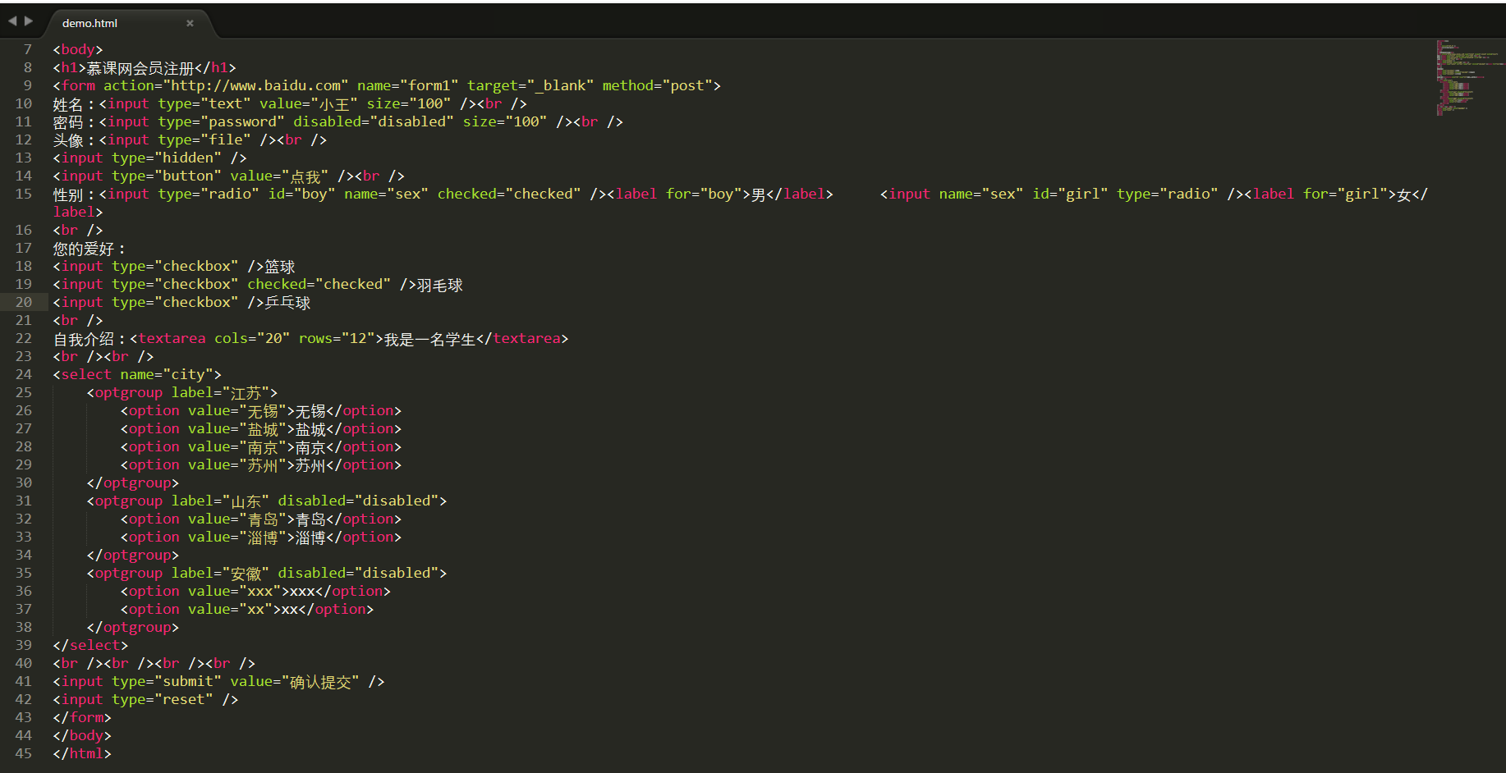
Task: Click the id="boy" attribute
Action: click(x=302, y=194)
